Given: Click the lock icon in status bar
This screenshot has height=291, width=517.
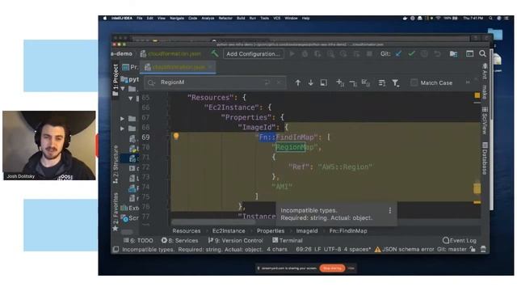Looking at the screenshot, I should (x=473, y=250).
